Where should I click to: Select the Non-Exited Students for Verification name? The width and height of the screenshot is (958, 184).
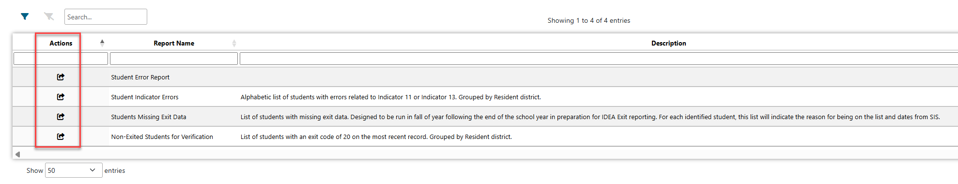pos(162,137)
